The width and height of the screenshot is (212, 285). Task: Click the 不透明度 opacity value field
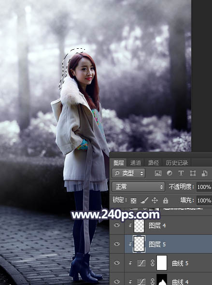click(204, 187)
